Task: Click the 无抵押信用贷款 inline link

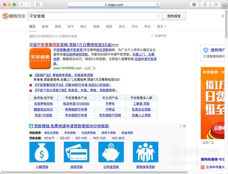Action: click(77, 54)
